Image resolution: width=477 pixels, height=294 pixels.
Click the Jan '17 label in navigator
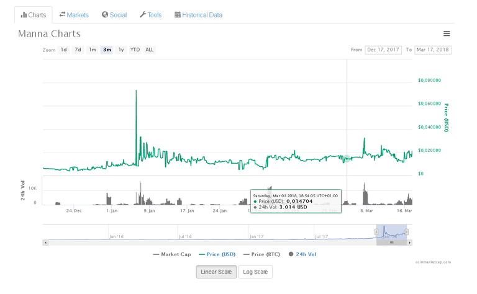pyautogui.click(x=257, y=236)
